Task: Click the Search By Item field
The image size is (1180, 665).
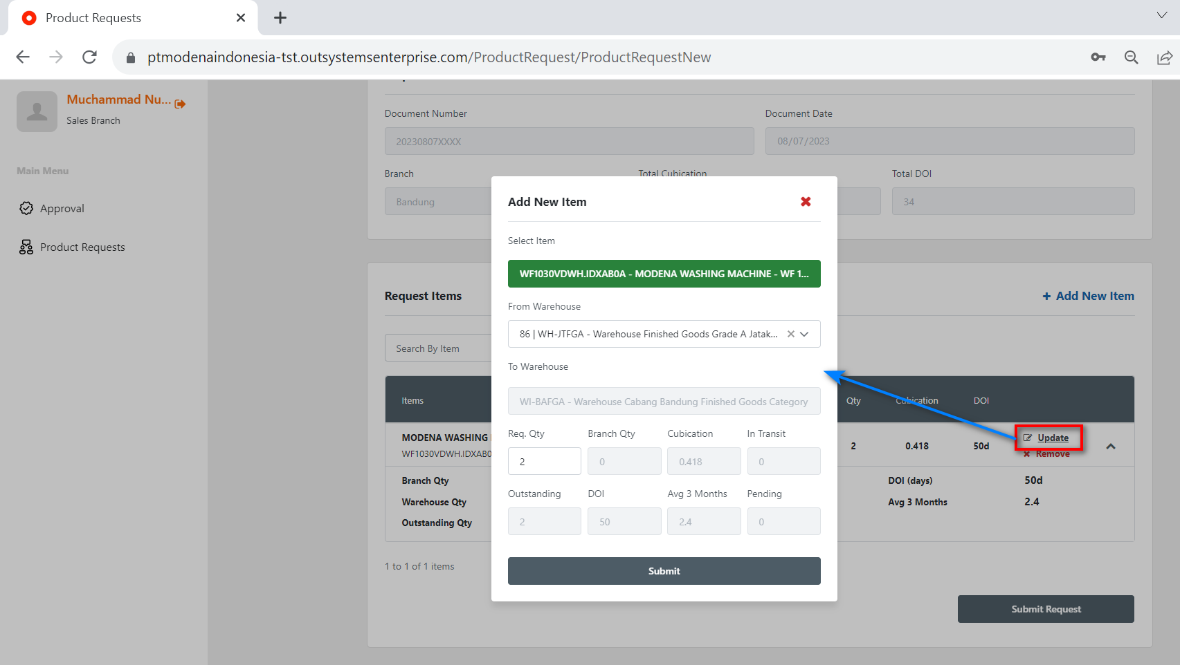Action: (437, 348)
